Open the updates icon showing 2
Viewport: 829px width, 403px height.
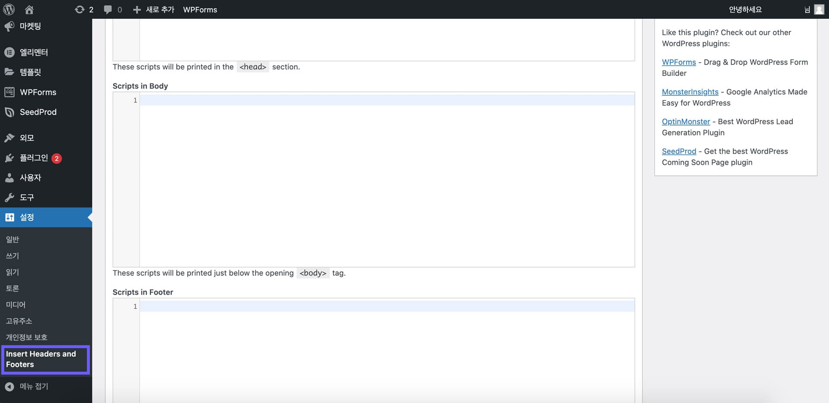(79, 9)
